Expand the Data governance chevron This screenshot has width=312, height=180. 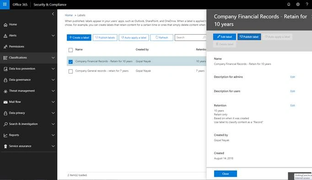[x=53, y=79]
